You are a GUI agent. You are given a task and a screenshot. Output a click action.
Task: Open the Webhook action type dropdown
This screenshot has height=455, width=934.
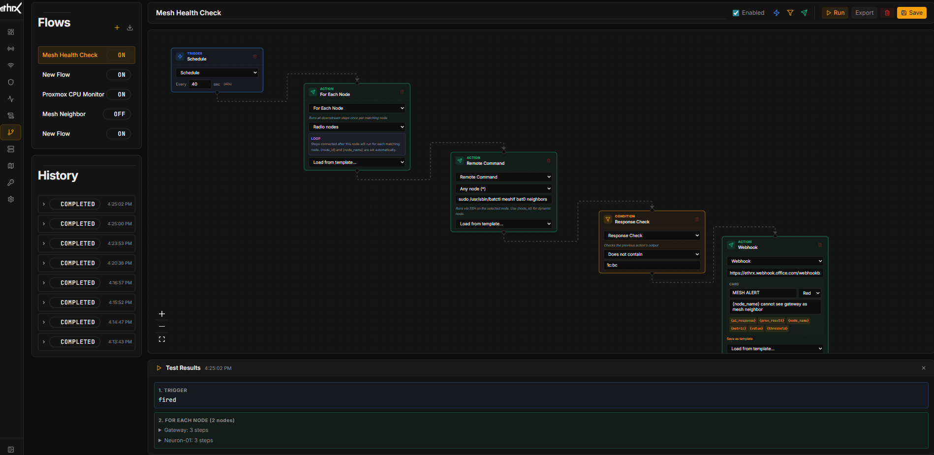[775, 261]
